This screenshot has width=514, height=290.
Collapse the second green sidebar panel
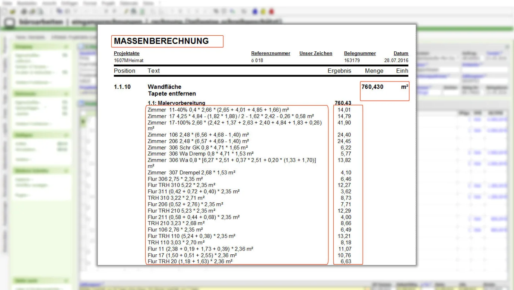pos(66,94)
